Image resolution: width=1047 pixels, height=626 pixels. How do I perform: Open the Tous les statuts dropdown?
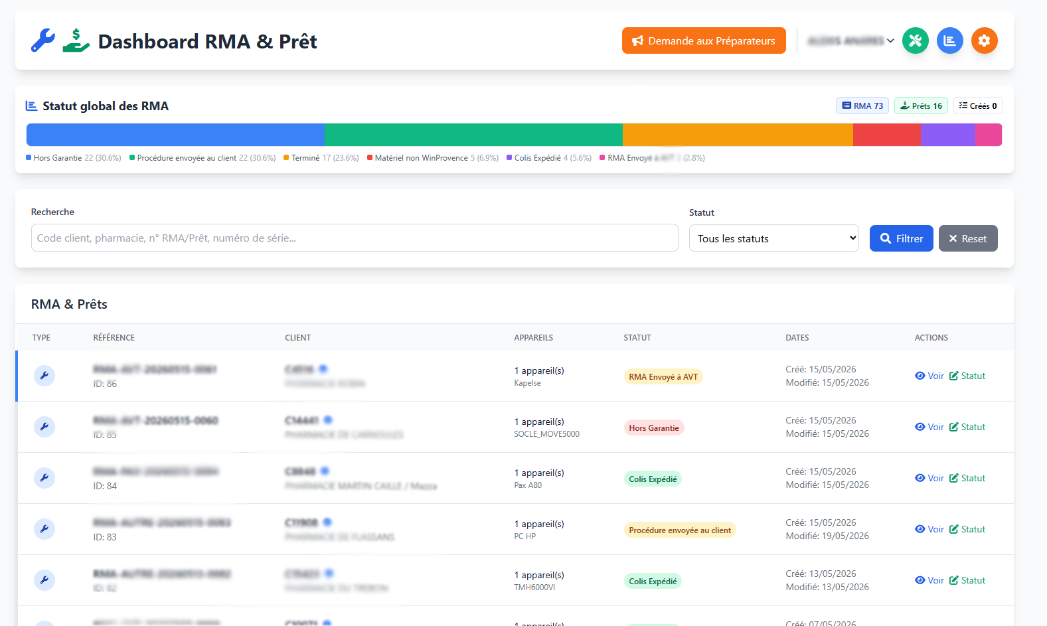(774, 238)
